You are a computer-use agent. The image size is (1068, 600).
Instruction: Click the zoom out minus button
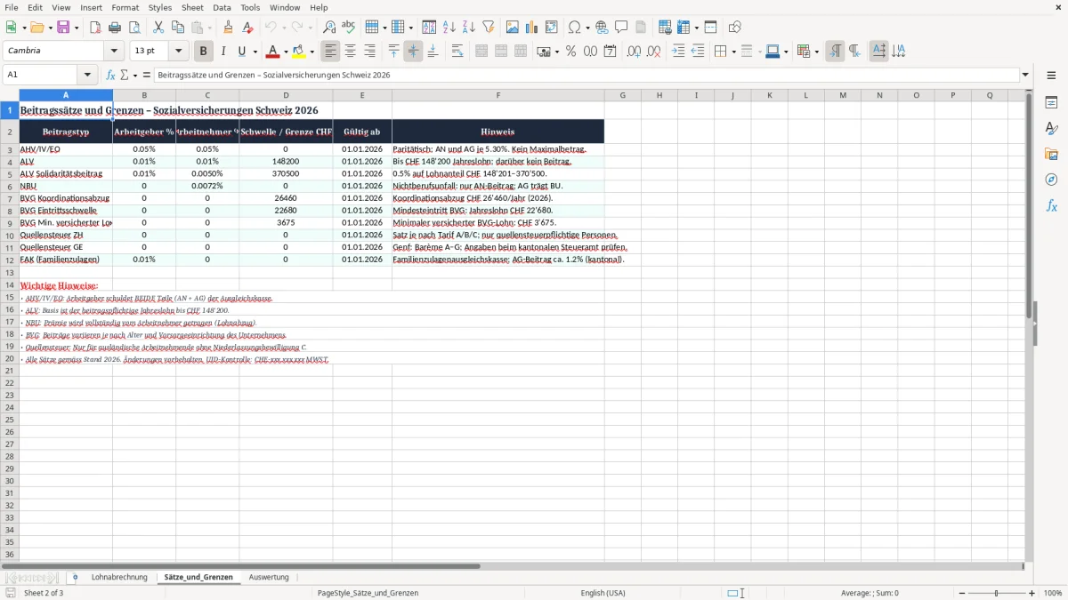coord(961,593)
